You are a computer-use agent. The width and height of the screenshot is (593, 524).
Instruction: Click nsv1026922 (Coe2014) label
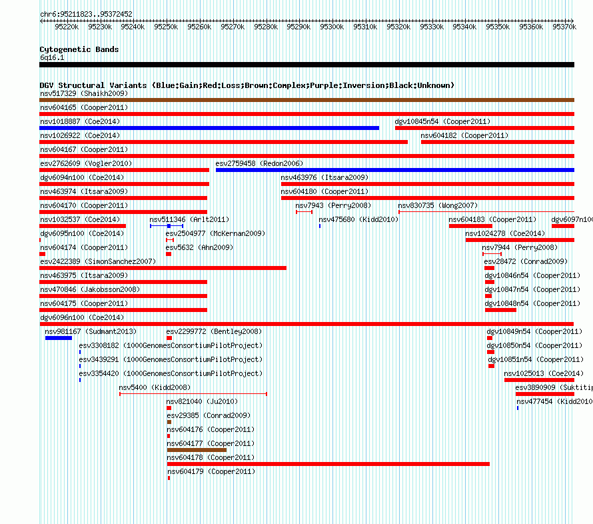click(80, 135)
